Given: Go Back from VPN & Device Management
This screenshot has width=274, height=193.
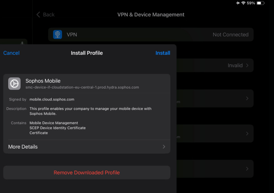Looking at the screenshot, I should pos(46,14).
